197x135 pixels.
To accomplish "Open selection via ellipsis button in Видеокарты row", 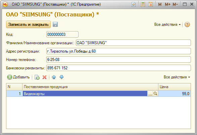I will [x=150, y=94].
